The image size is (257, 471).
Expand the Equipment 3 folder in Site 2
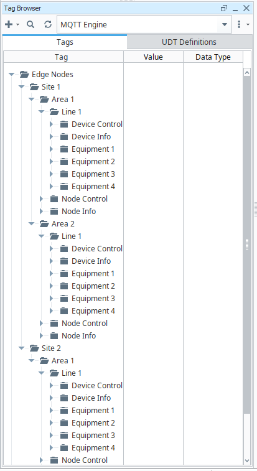click(52, 436)
